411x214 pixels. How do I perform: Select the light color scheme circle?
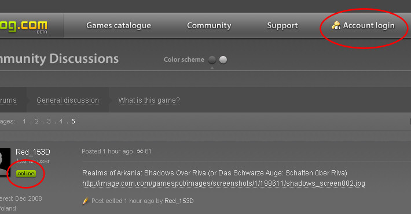(x=223, y=60)
